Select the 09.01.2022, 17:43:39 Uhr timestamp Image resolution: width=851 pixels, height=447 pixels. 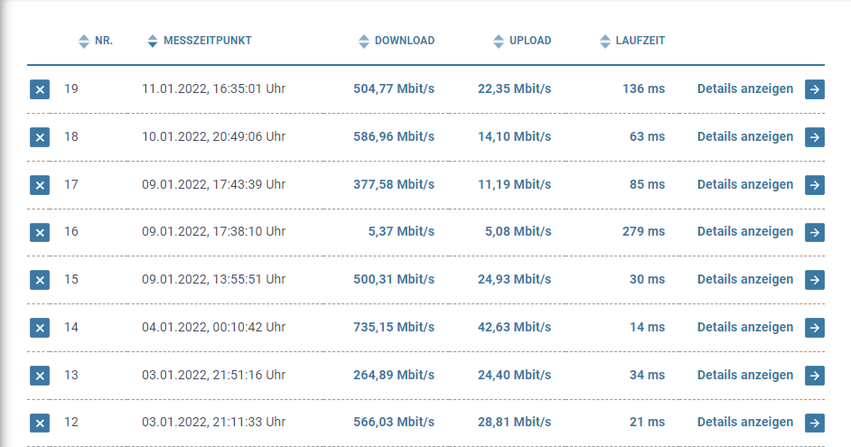tap(213, 184)
